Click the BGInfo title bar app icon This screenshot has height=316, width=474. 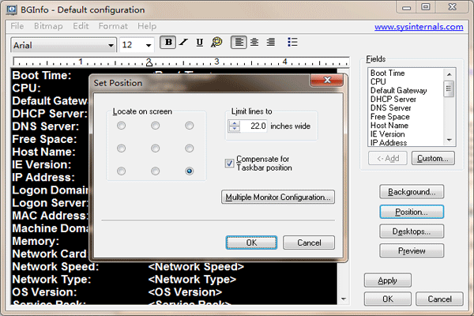click(12, 9)
